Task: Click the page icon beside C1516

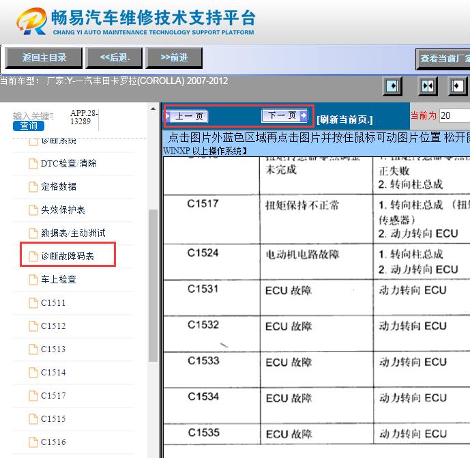Action: (x=33, y=442)
